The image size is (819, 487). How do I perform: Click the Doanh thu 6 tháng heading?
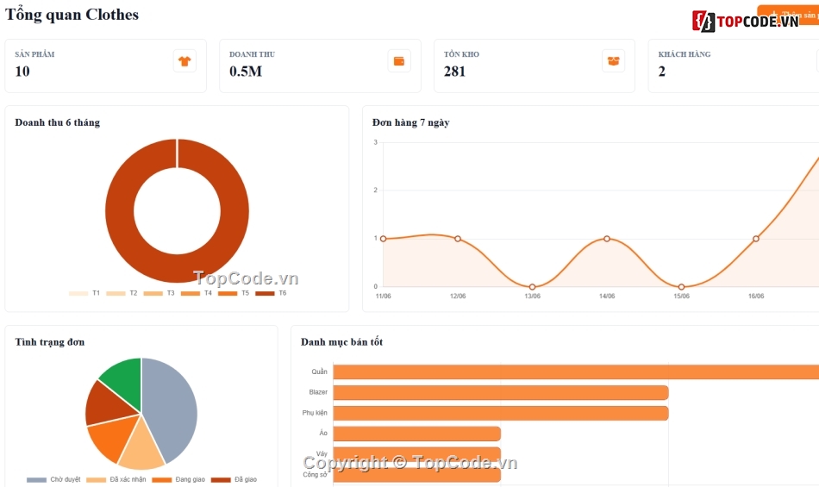58,122
